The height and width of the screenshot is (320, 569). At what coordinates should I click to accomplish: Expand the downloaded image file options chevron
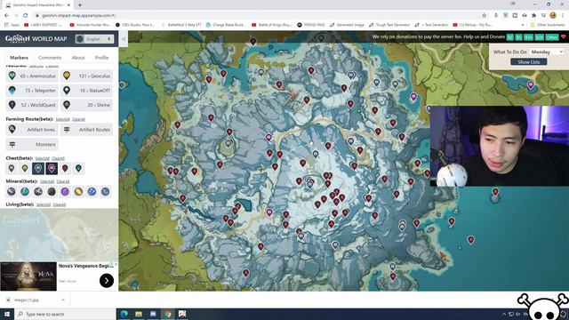click(x=63, y=300)
